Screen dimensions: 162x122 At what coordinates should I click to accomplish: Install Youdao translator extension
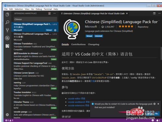54,98
